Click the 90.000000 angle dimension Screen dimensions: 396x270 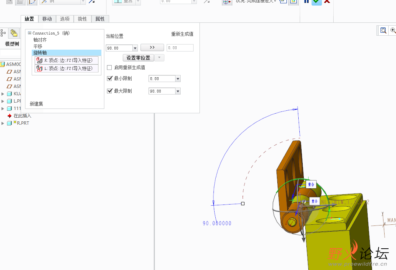coord(217,223)
